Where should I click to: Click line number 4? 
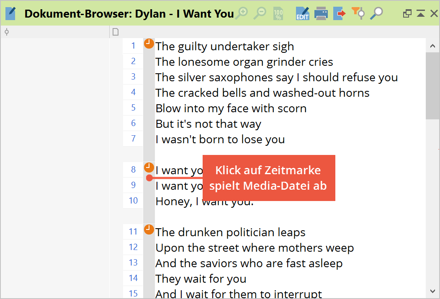coord(133,92)
